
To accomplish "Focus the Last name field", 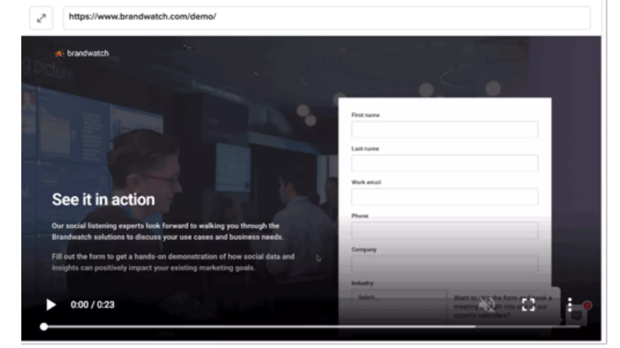I will (x=444, y=163).
